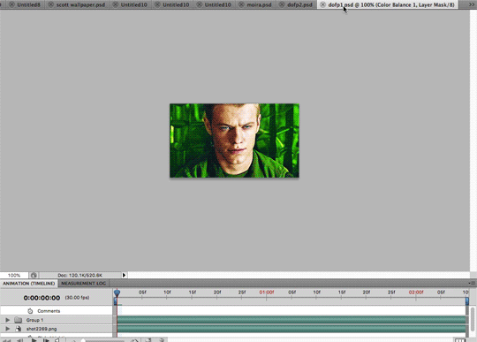Click the (30.00 fps) frame rate label
The height and width of the screenshot is (342, 477).
point(77,298)
